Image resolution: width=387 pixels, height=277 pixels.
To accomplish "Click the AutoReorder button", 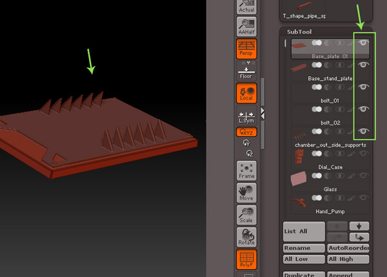I will coord(348,248).
